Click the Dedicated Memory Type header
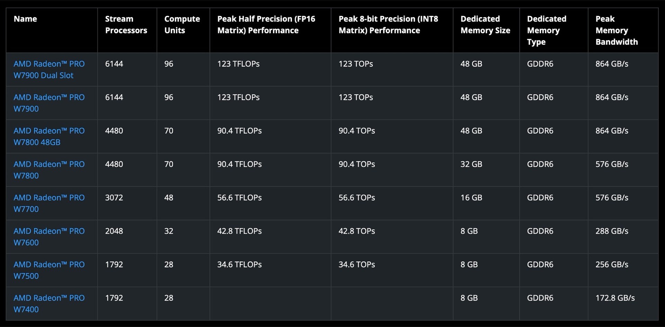The image size is (665, 327). pos(546,30)
